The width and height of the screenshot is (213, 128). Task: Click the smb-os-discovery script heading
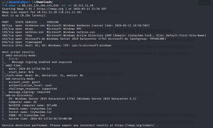[x=19, y=95]
